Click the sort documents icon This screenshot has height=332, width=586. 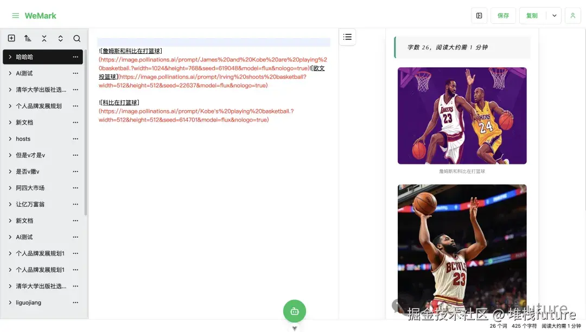(x=28, y=38)
